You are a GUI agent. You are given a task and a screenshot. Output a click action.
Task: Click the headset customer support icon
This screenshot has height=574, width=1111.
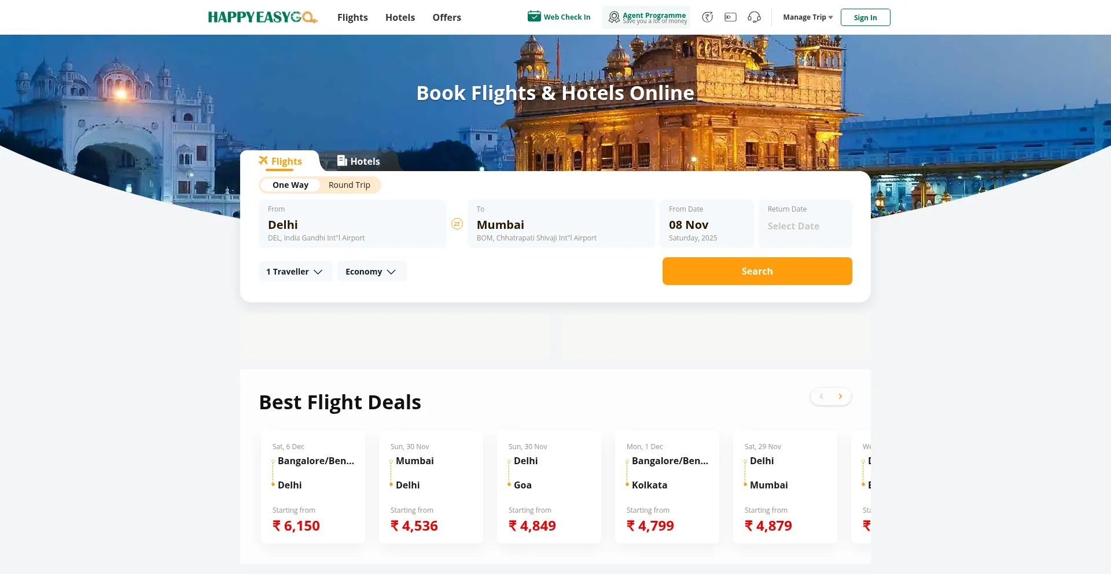(x=754, y=17)
